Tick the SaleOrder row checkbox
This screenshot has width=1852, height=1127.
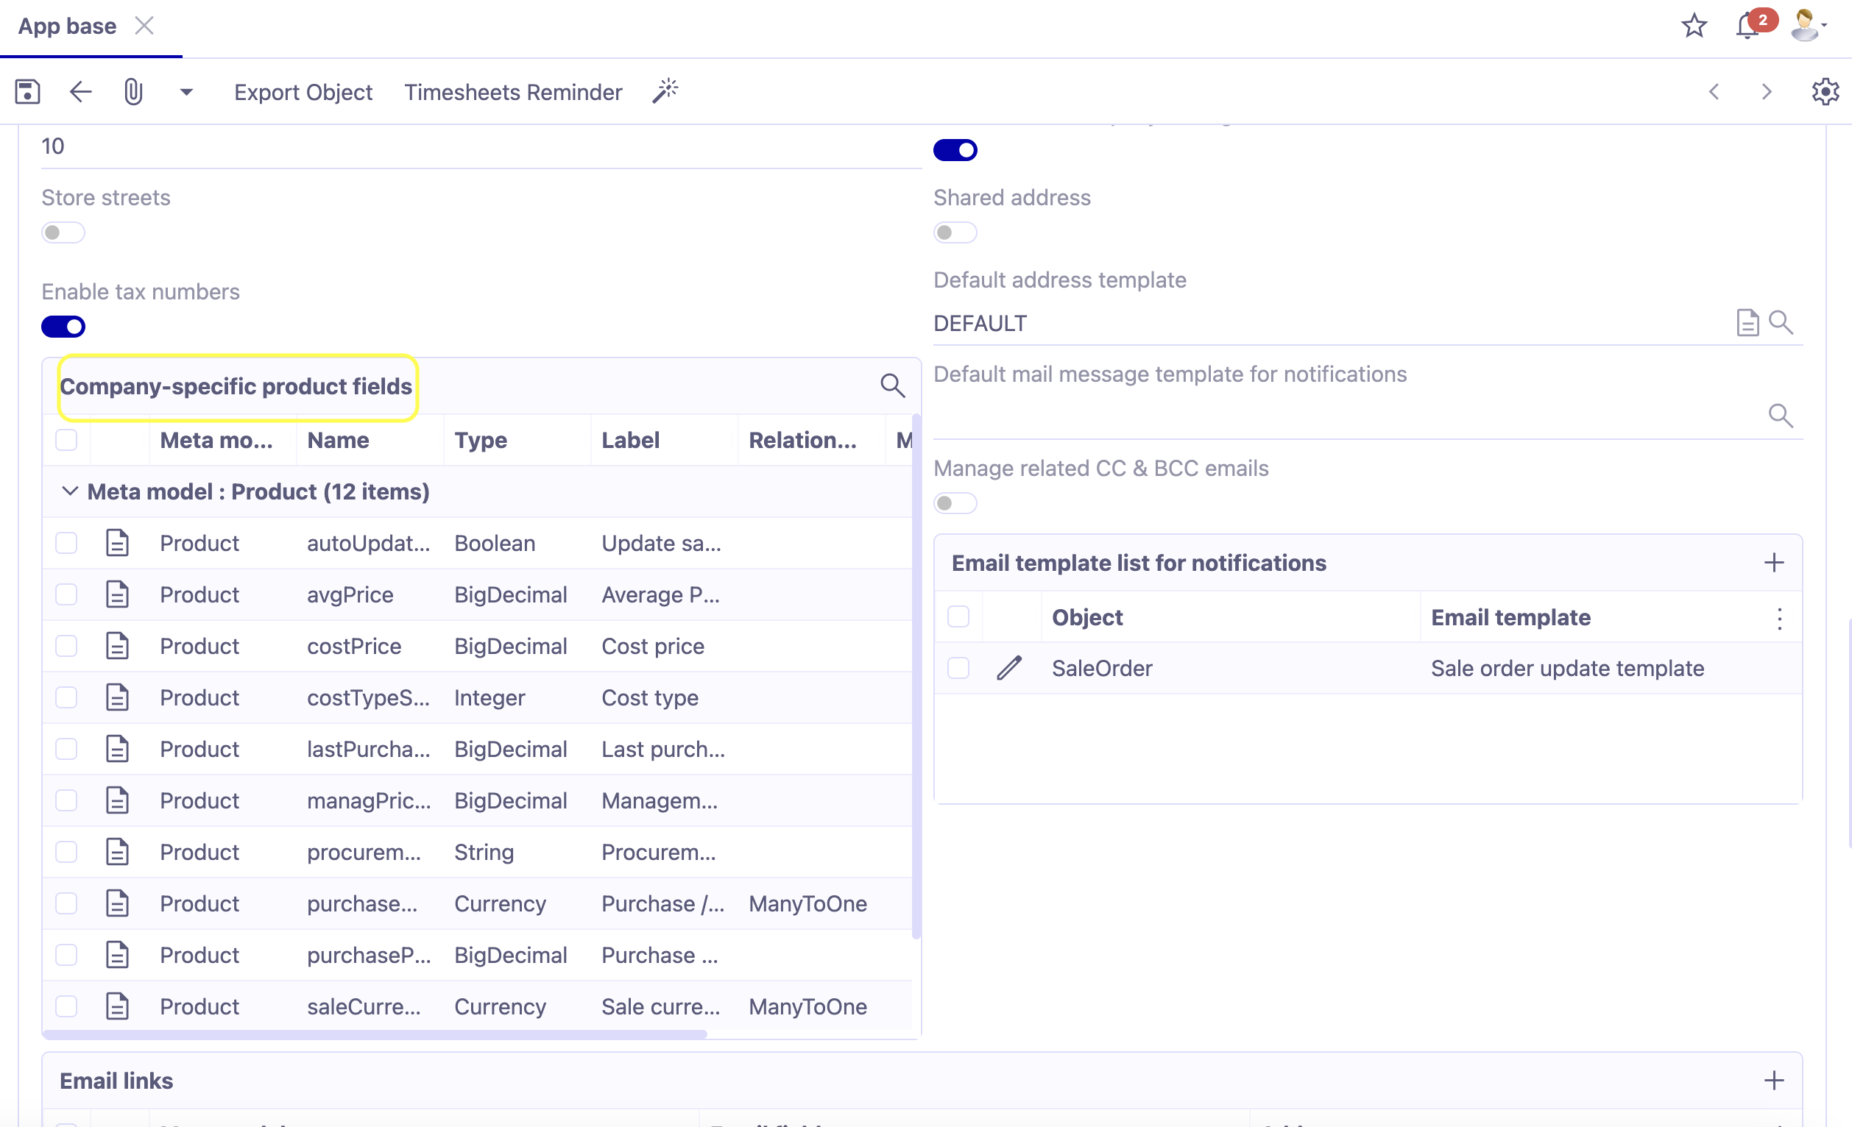pos(958,668)
